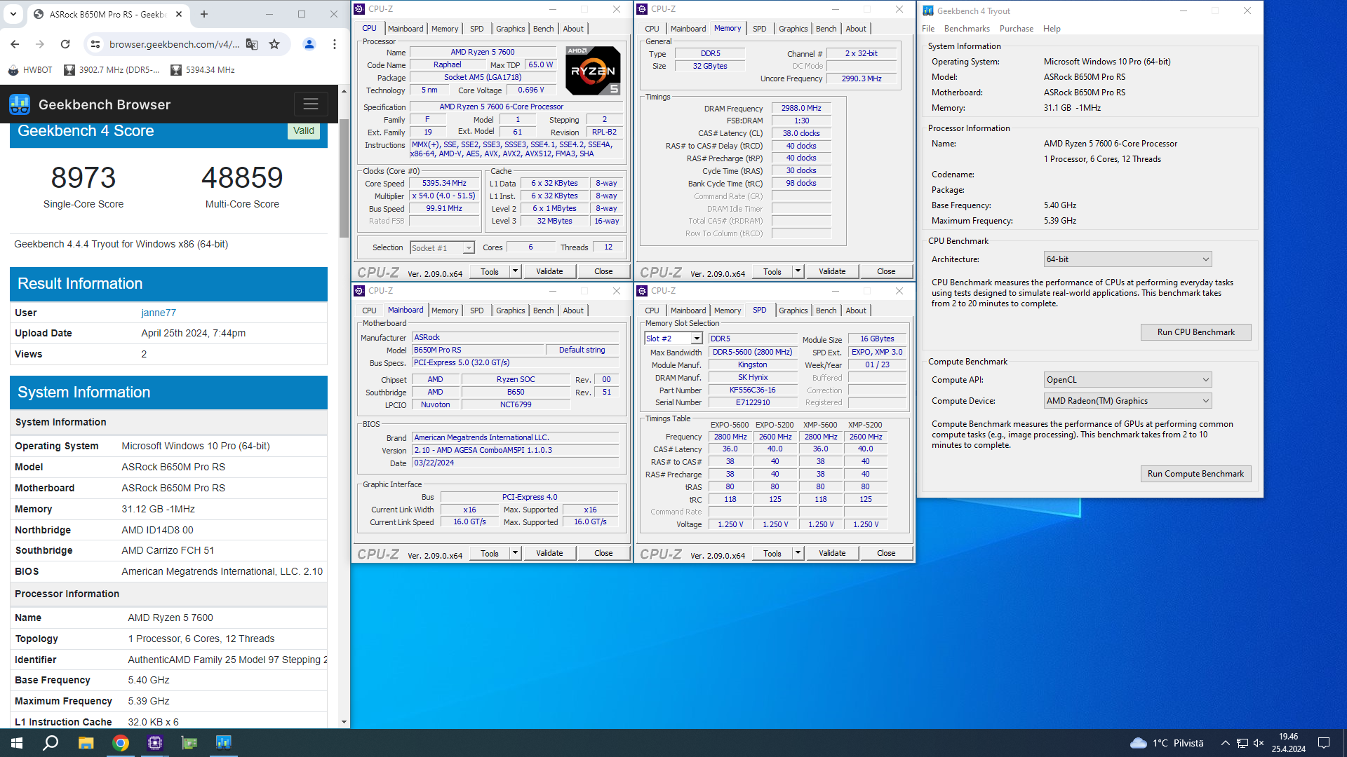Open the weather widget 1°C Pilvistä
1347x757 pixels.
click(1167, 743)
